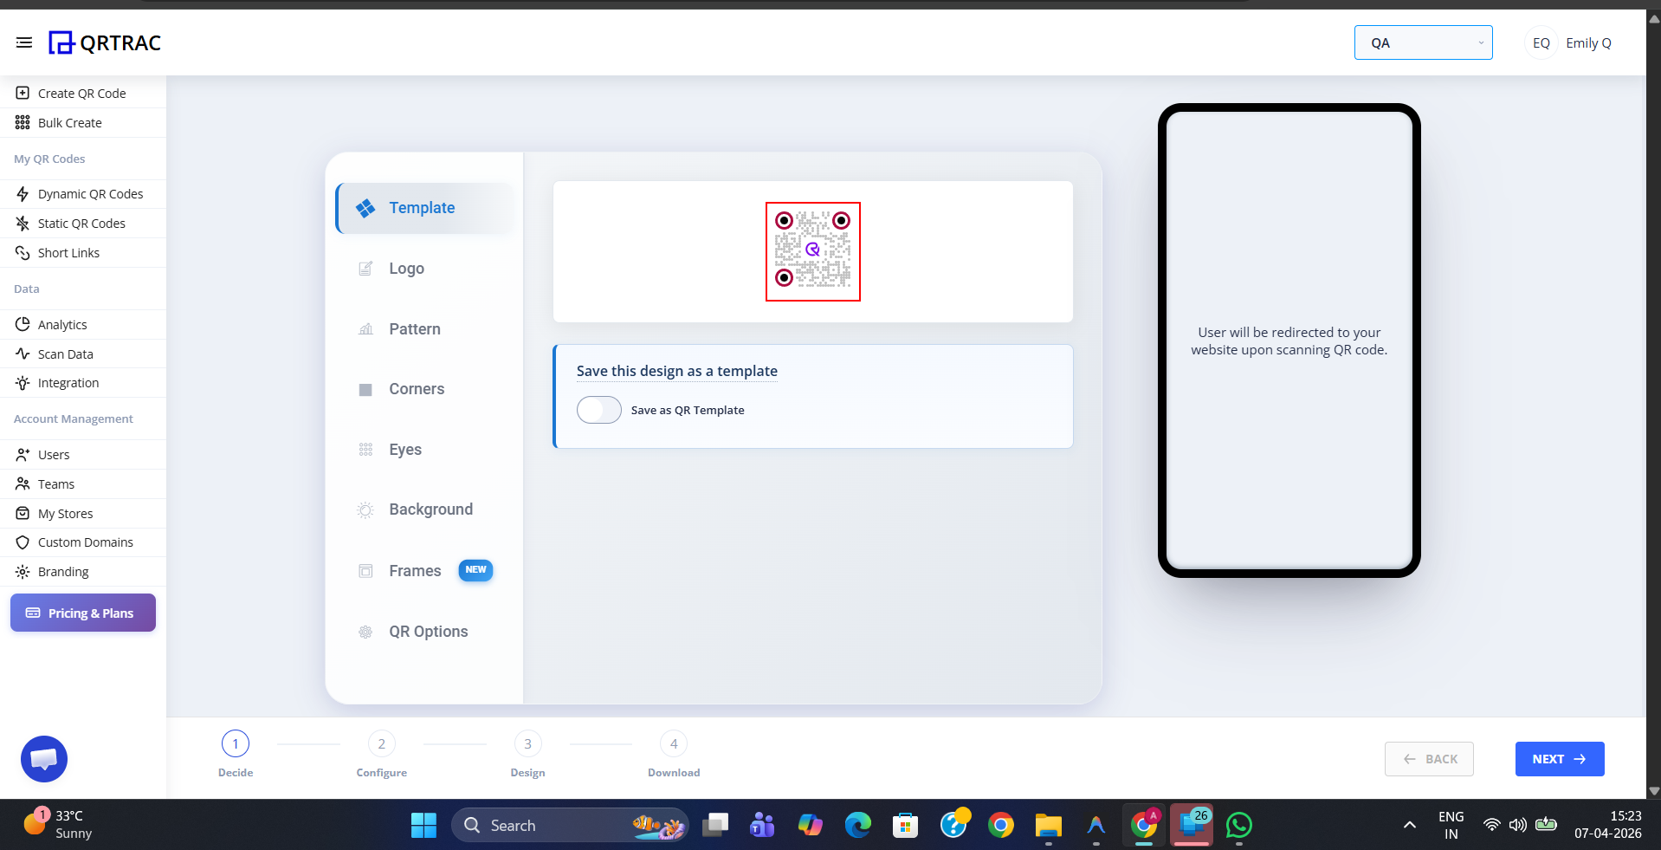Enable the Save as QR Template toggle
Viewport: 1661px width, 850px height.
click(x=598, y=409)
